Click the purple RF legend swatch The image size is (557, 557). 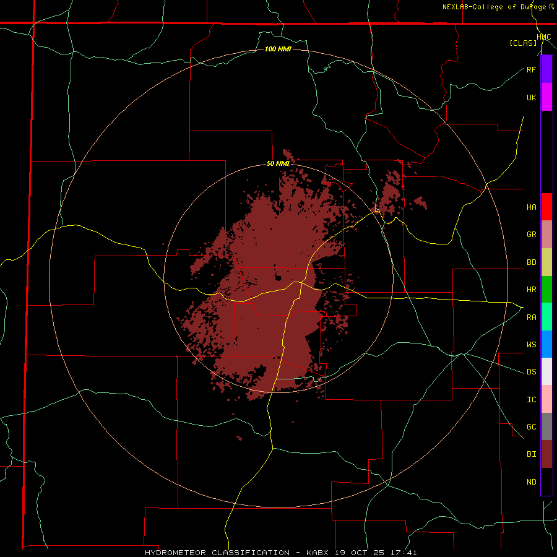point(546,69)
